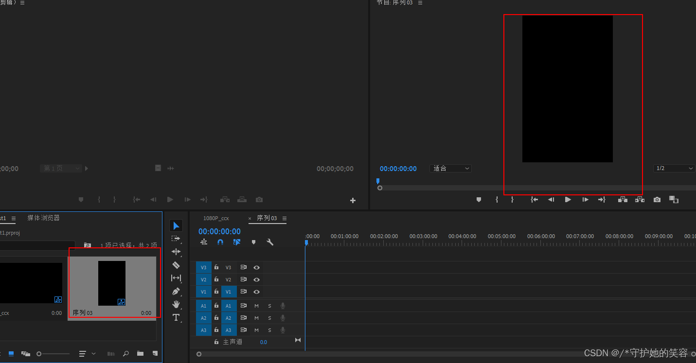The width and height of the screenshot is (696, 363).
Task: Click Extract button in Program monitor
Action: coord(640,199)
